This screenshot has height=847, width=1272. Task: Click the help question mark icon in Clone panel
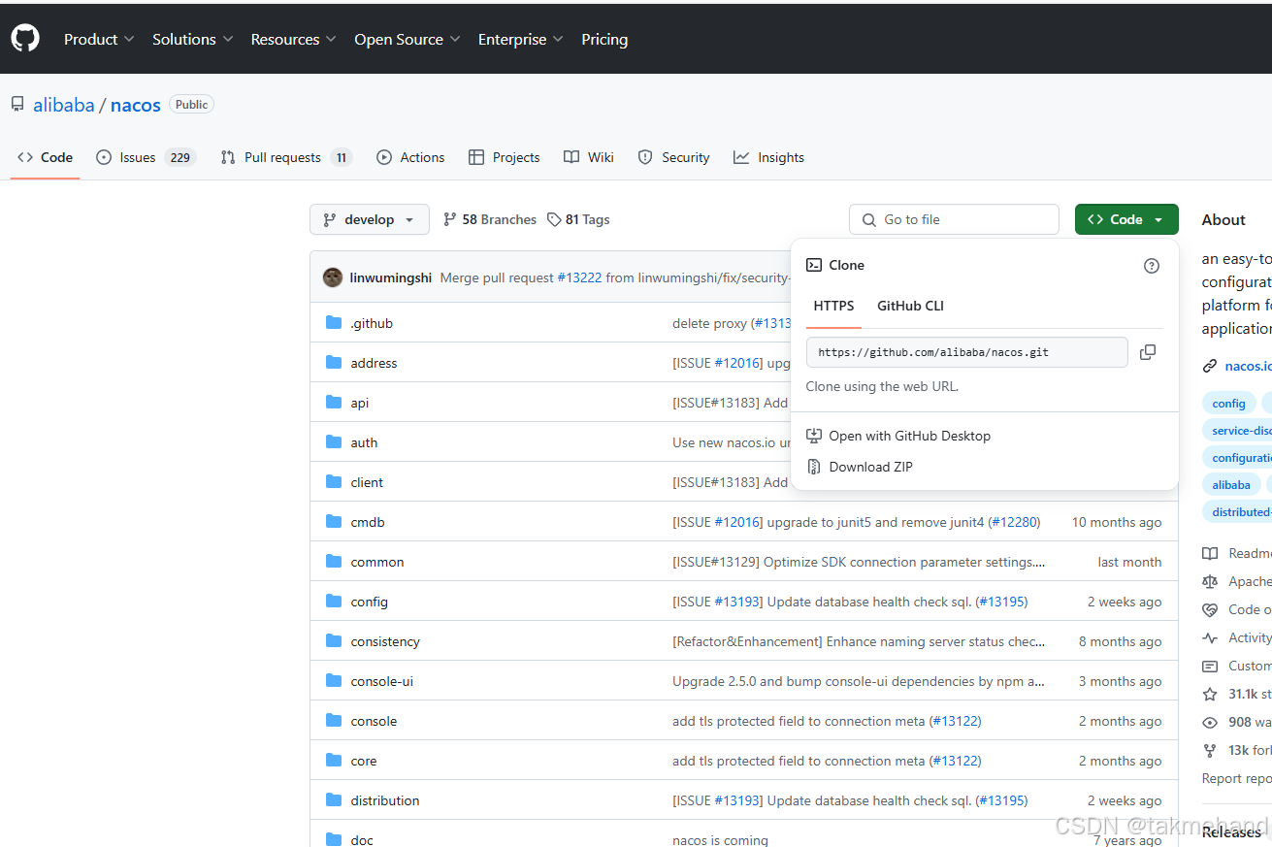[x=1152, y=266]
